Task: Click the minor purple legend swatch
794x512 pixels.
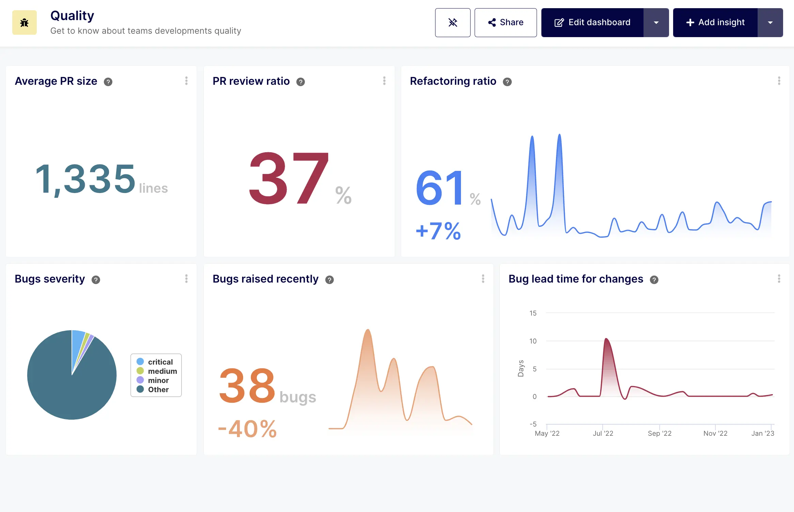Action: coord(140,380)
